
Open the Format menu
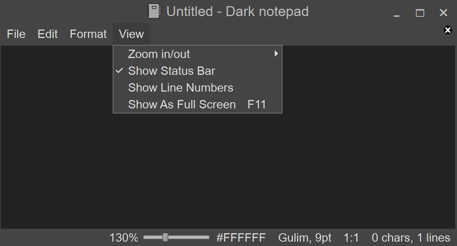[x=88, y=34]
